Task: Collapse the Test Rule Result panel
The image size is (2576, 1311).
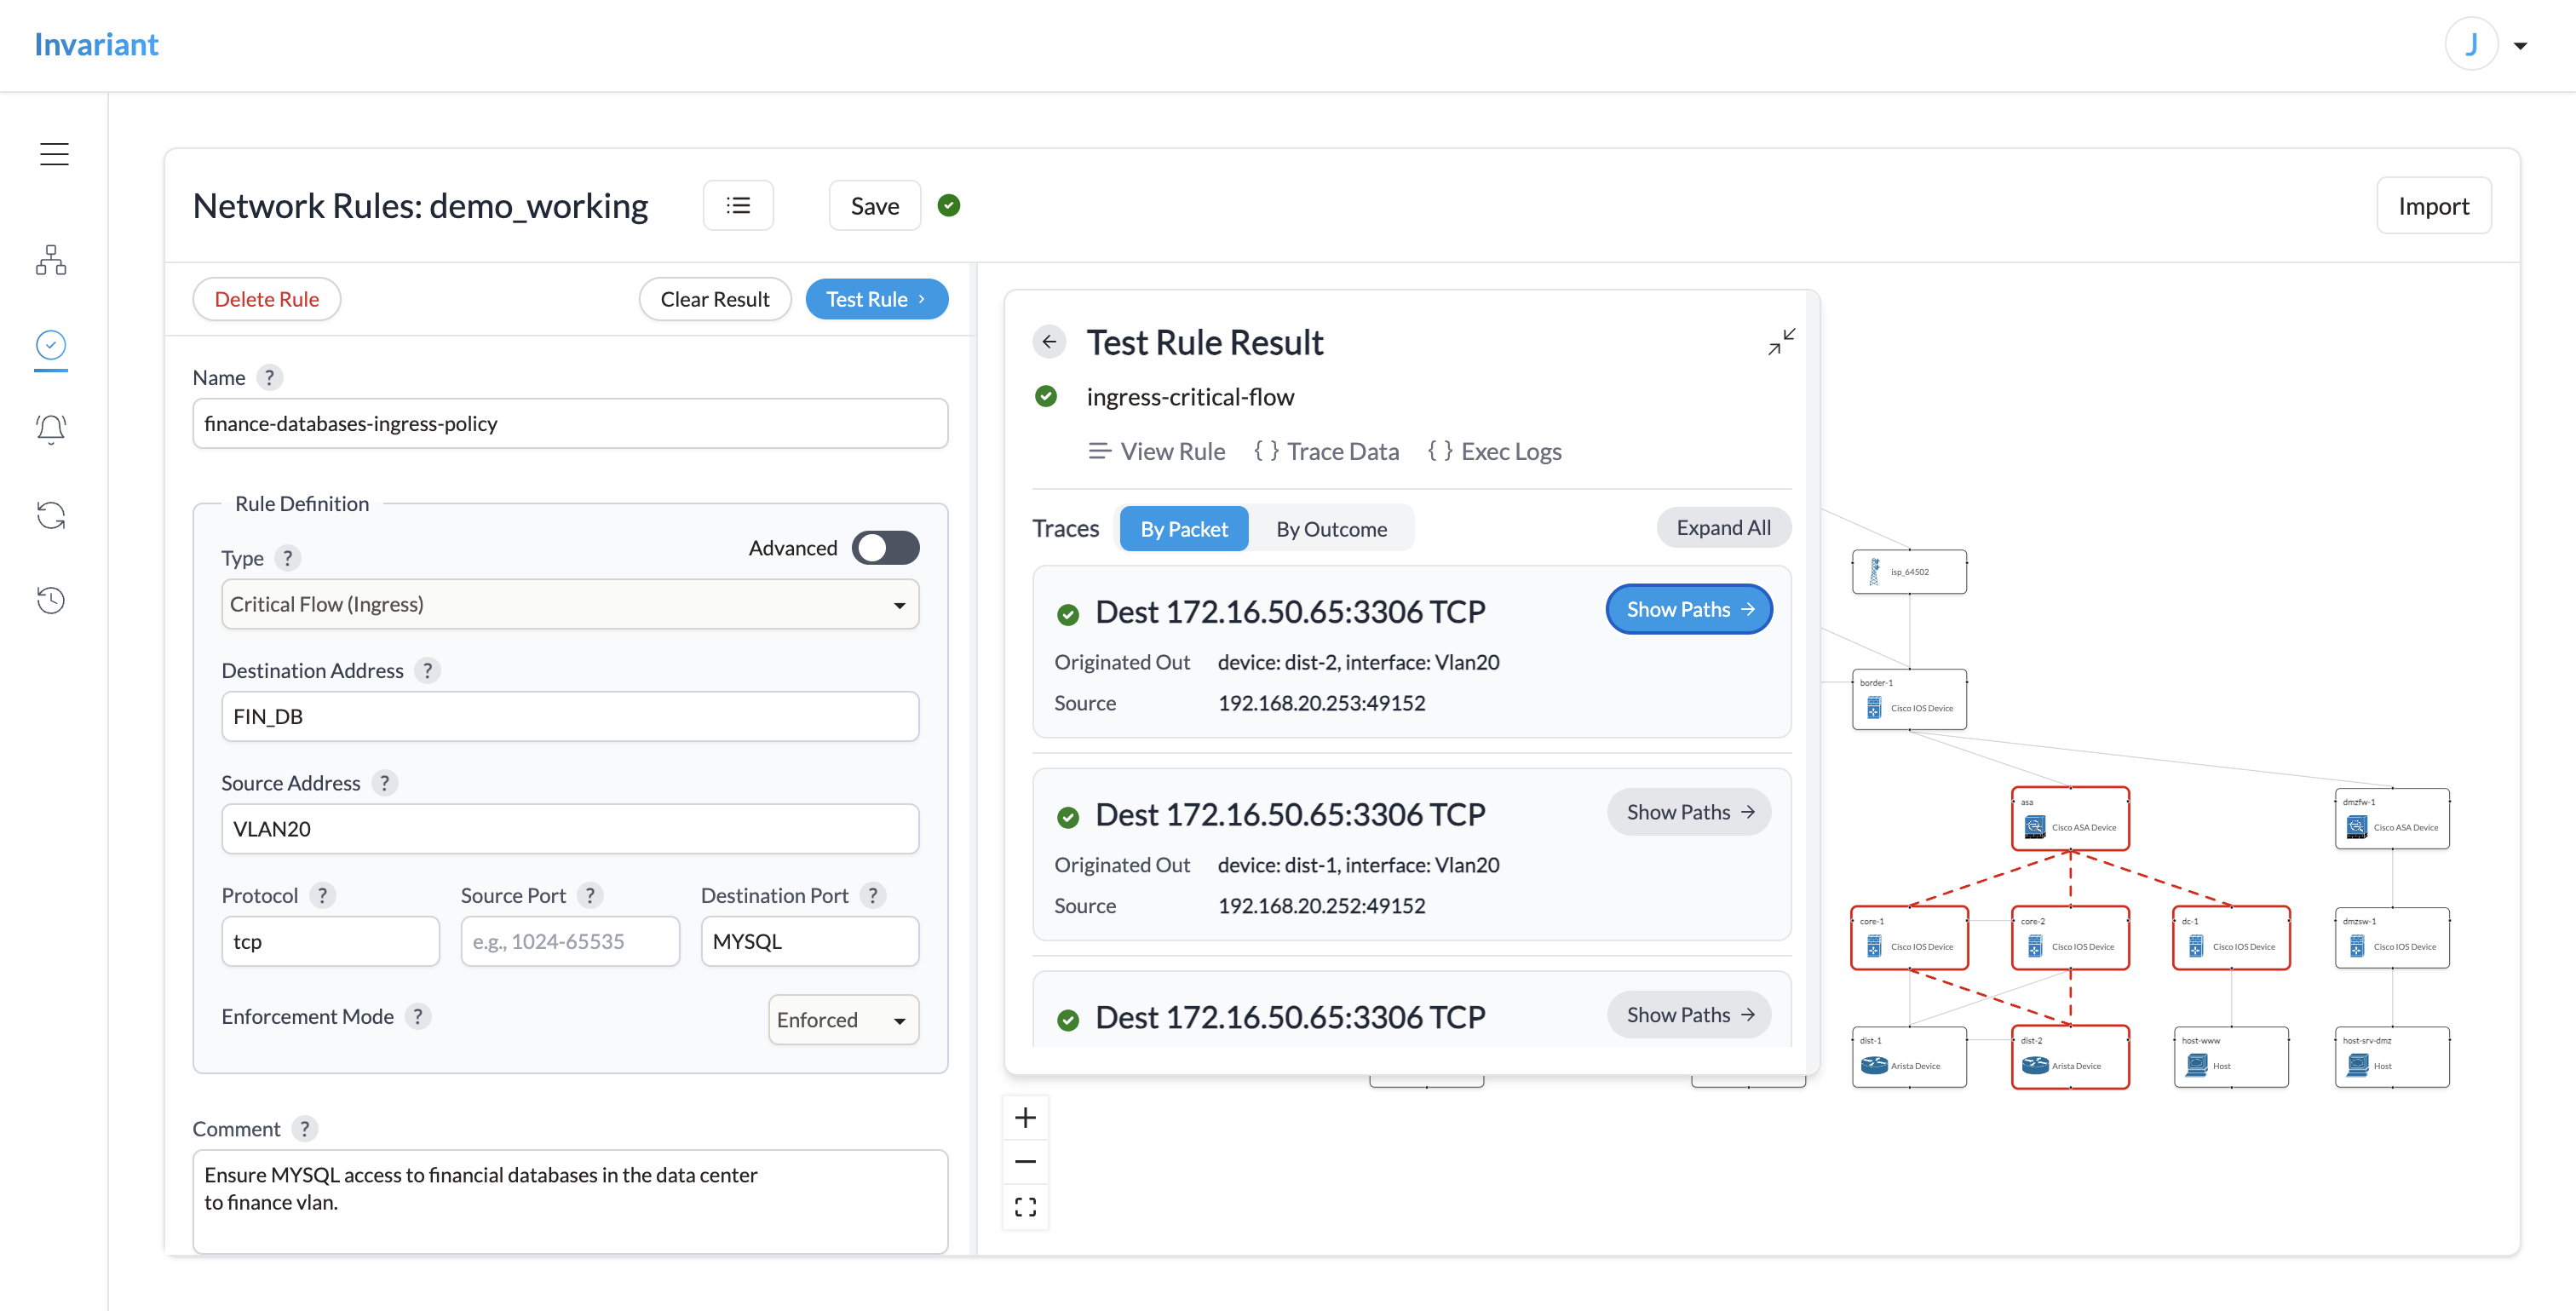Action: pyautogui.click(x=1781, y=342)
